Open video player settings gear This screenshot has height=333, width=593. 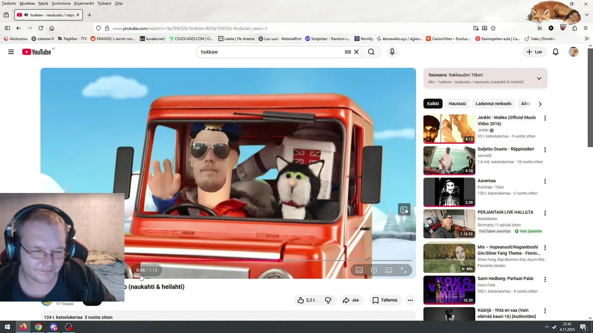click(374, 270)
